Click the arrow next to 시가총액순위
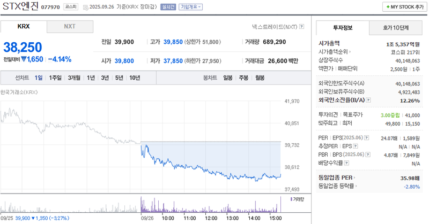 click(350, 51)
